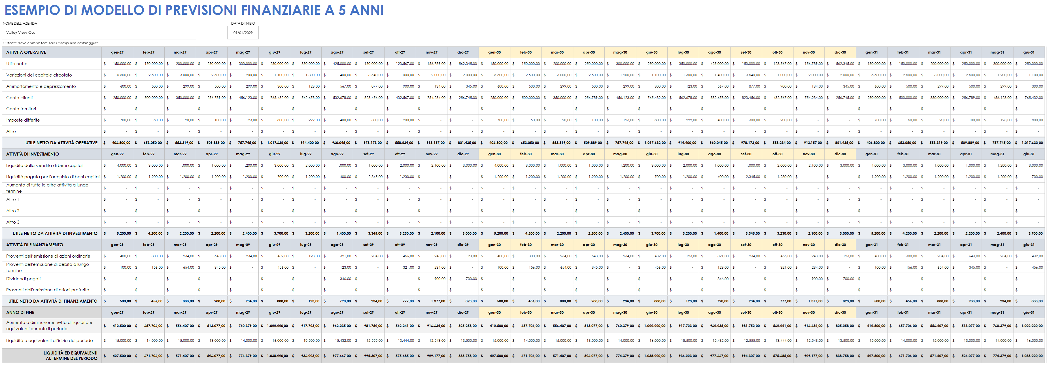Click investment total 5.200,00 under gen-29
The height and width of the screenshot is (365, 1047).
click(118, 233)
